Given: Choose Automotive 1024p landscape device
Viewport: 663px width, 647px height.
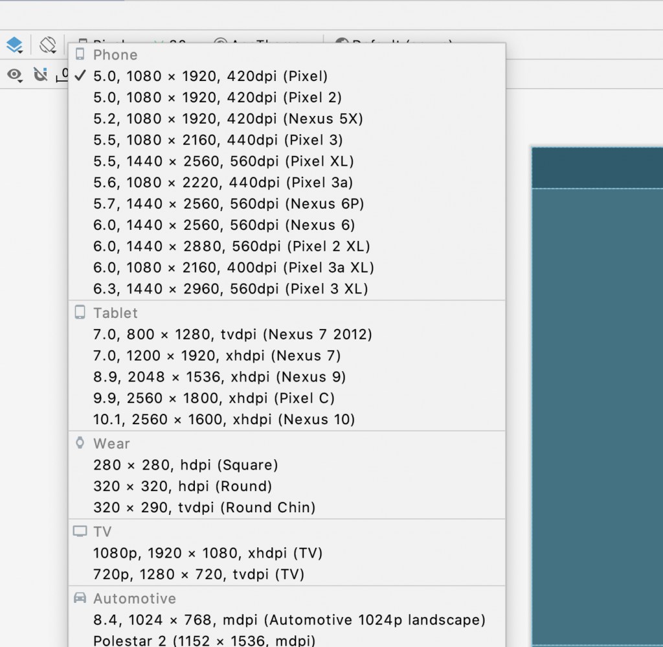Looking at the screenshot, I should 287,620.
